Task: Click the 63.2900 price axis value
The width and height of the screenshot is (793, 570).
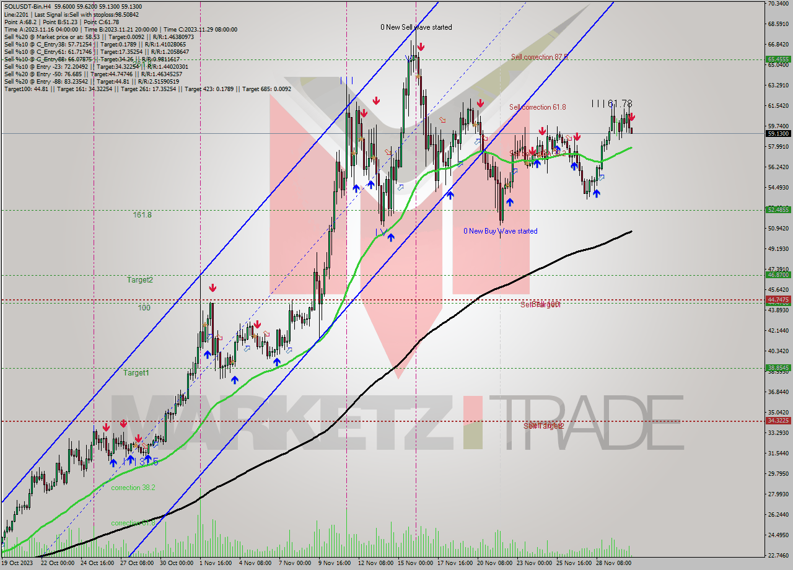Action: [x=778, y=85]
